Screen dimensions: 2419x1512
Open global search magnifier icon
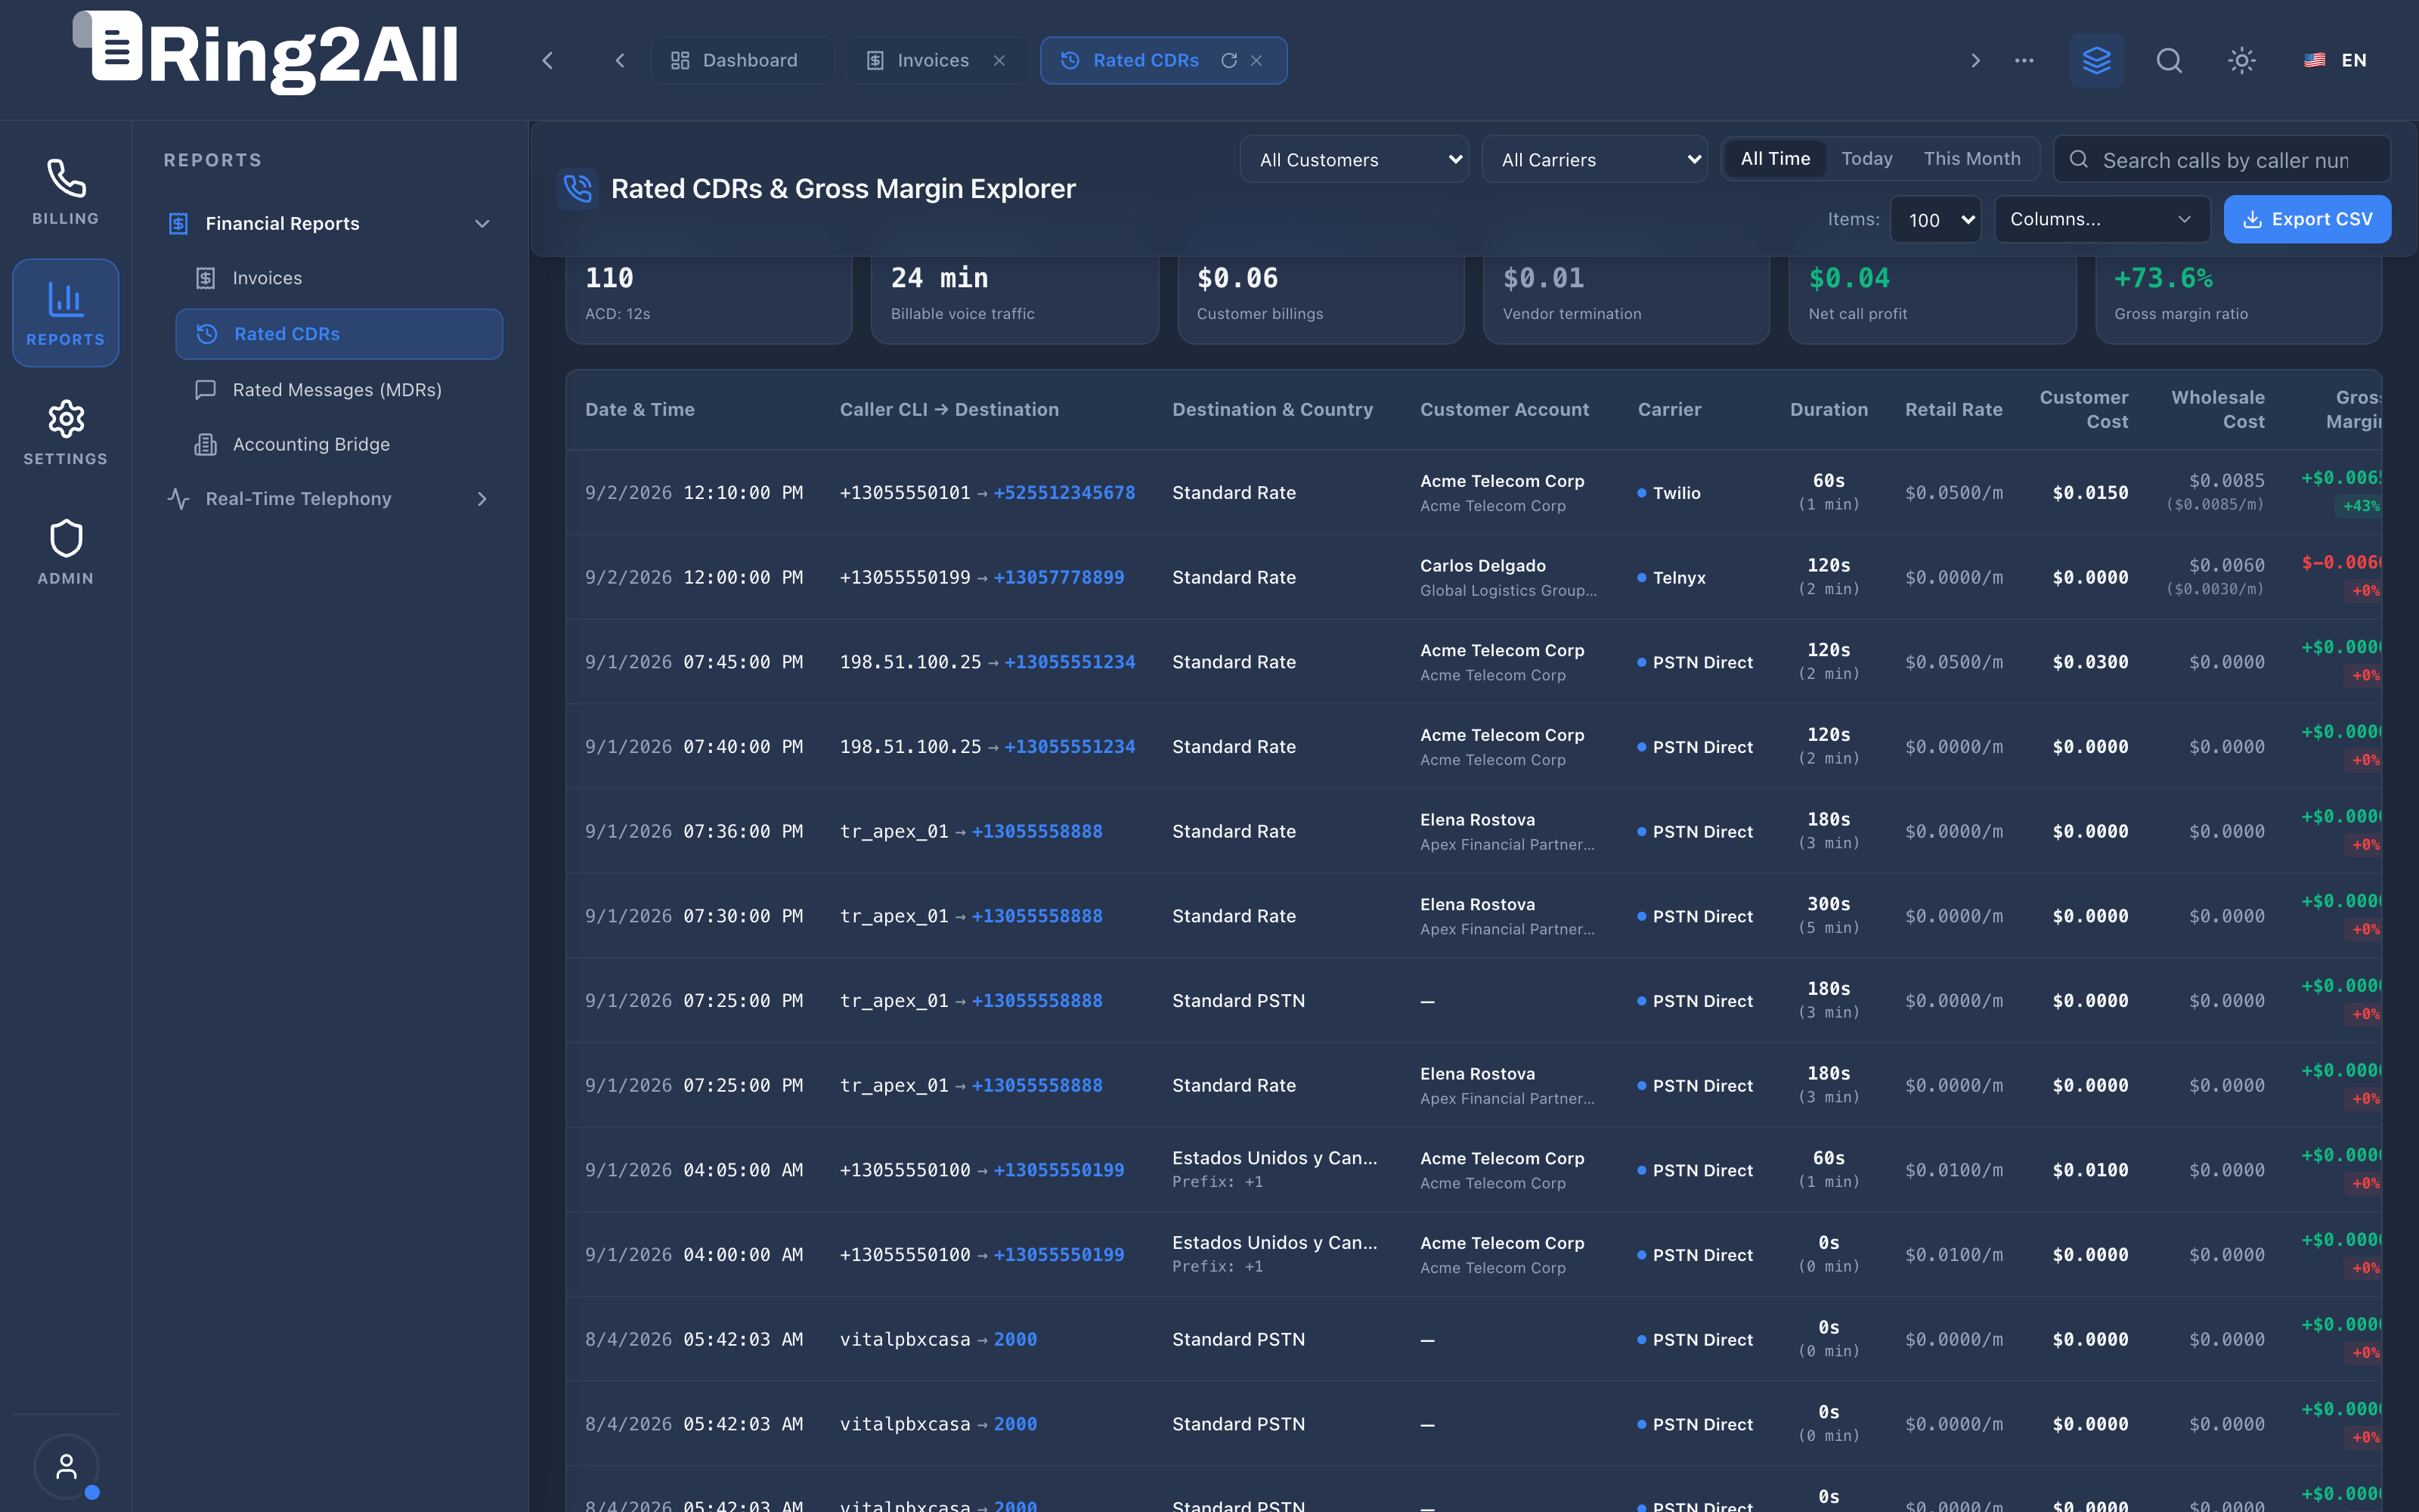(x=2169, y=60)
